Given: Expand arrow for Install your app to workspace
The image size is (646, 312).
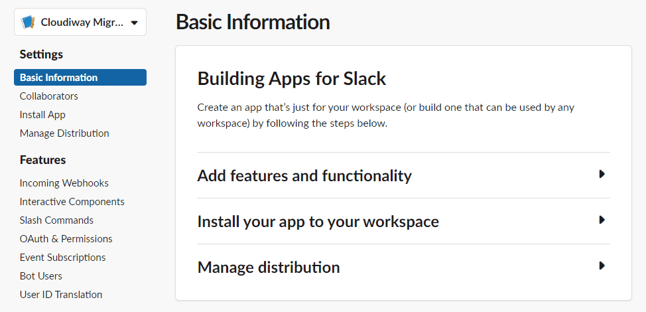Looking at the screenshot, I should tap(602, 220).
